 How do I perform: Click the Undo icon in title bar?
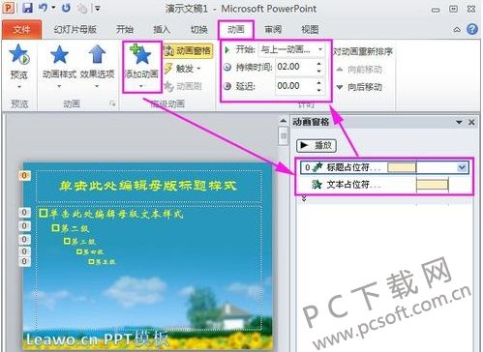click(44, 8)
